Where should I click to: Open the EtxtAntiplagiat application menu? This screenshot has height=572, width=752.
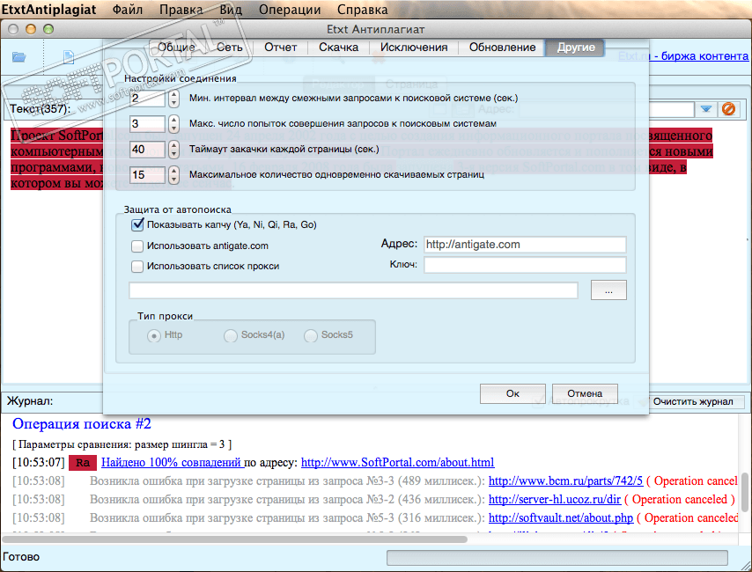tap(49, 10)
